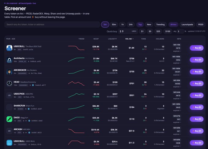Screen dimensions: 208x149
Task: Enable the PEGD filter
Action: 201,25
